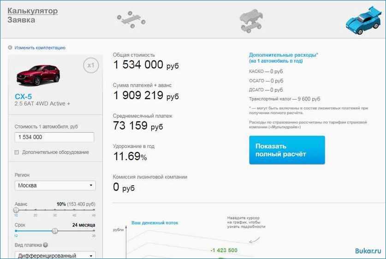Click the chassis step icon in header
This screenshot has width=386, height=259.
click(x=131, y=20)
